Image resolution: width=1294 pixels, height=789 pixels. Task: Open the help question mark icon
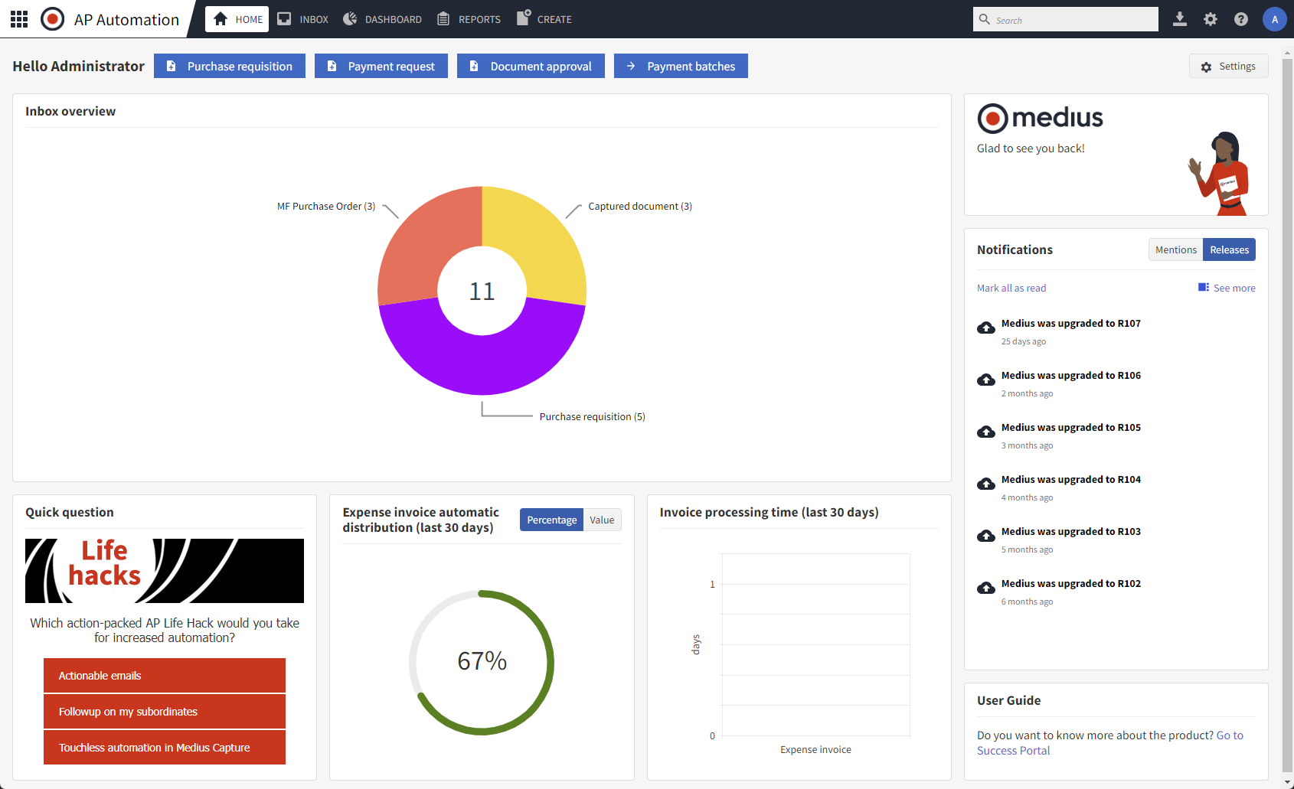coord(1240,19)
